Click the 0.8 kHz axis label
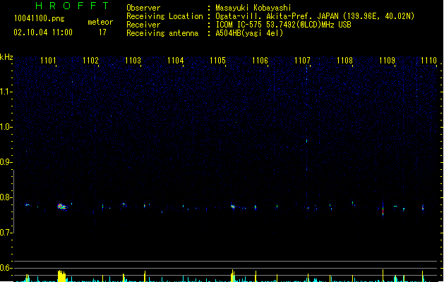The height and width of the screenshot is (282, 444). (6, 197)
